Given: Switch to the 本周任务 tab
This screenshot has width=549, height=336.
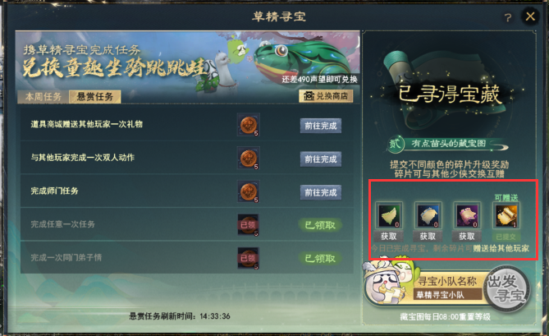Looking at the screenshot, I should pos(43,97).
